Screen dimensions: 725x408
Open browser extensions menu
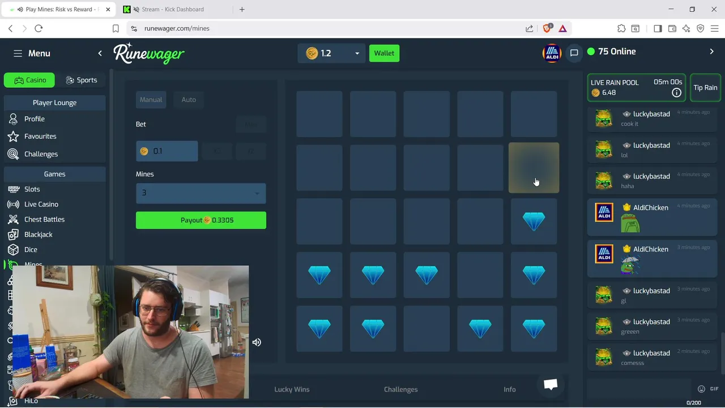(x=621, y=28)
